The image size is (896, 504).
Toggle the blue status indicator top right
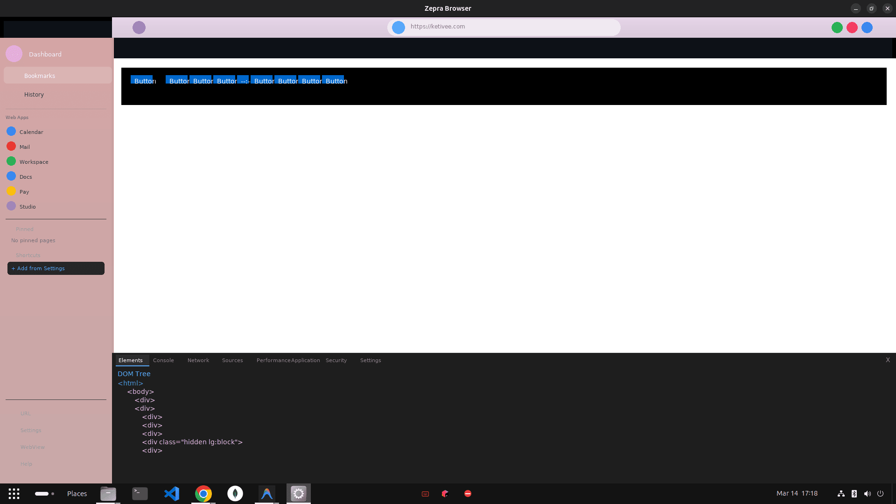(x=867, y=28)
